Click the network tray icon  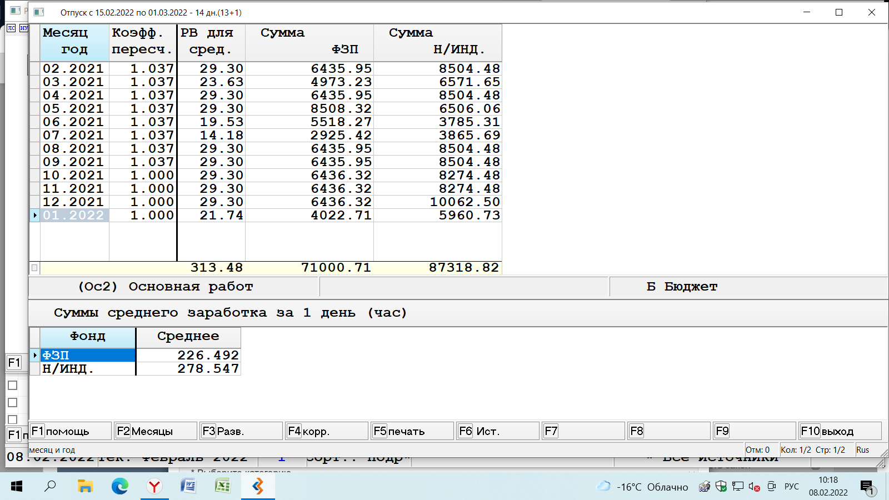(x=737, y=487)
